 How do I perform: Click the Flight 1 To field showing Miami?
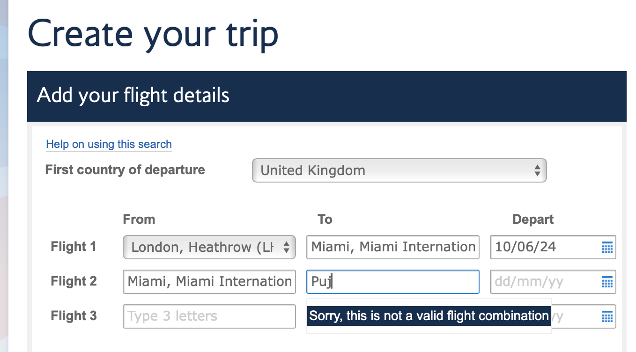[392, 247]
